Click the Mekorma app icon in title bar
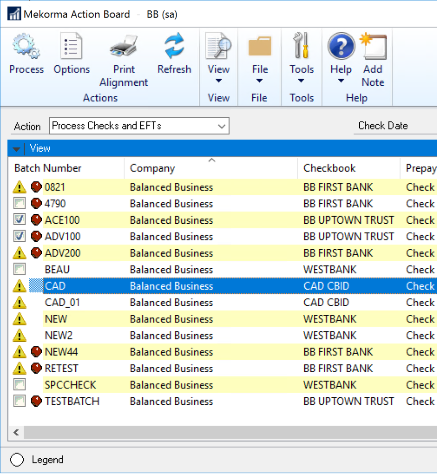Screen dimensions: 437x474 point(14,14)
